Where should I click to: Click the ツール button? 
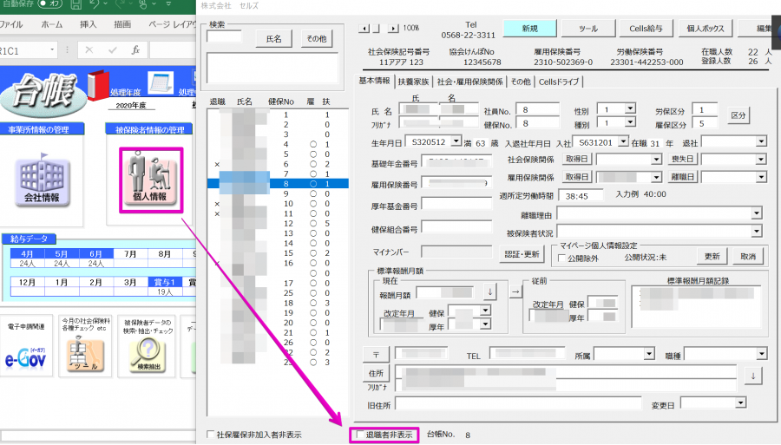[588, 29]
